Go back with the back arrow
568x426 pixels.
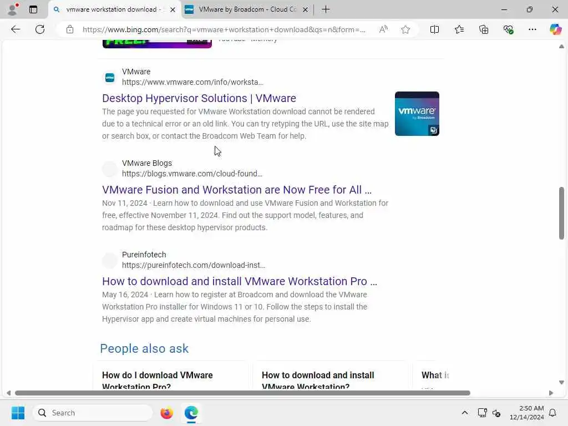click(16, 29)
